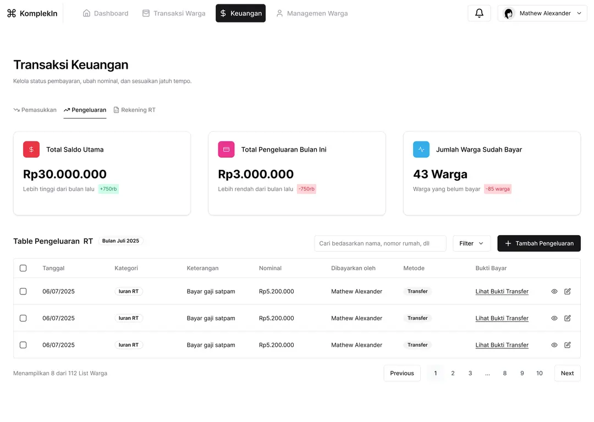This screenshot has width=594, height=422.
Task: Click the red -750rb badge
Action: pos(306,189)
